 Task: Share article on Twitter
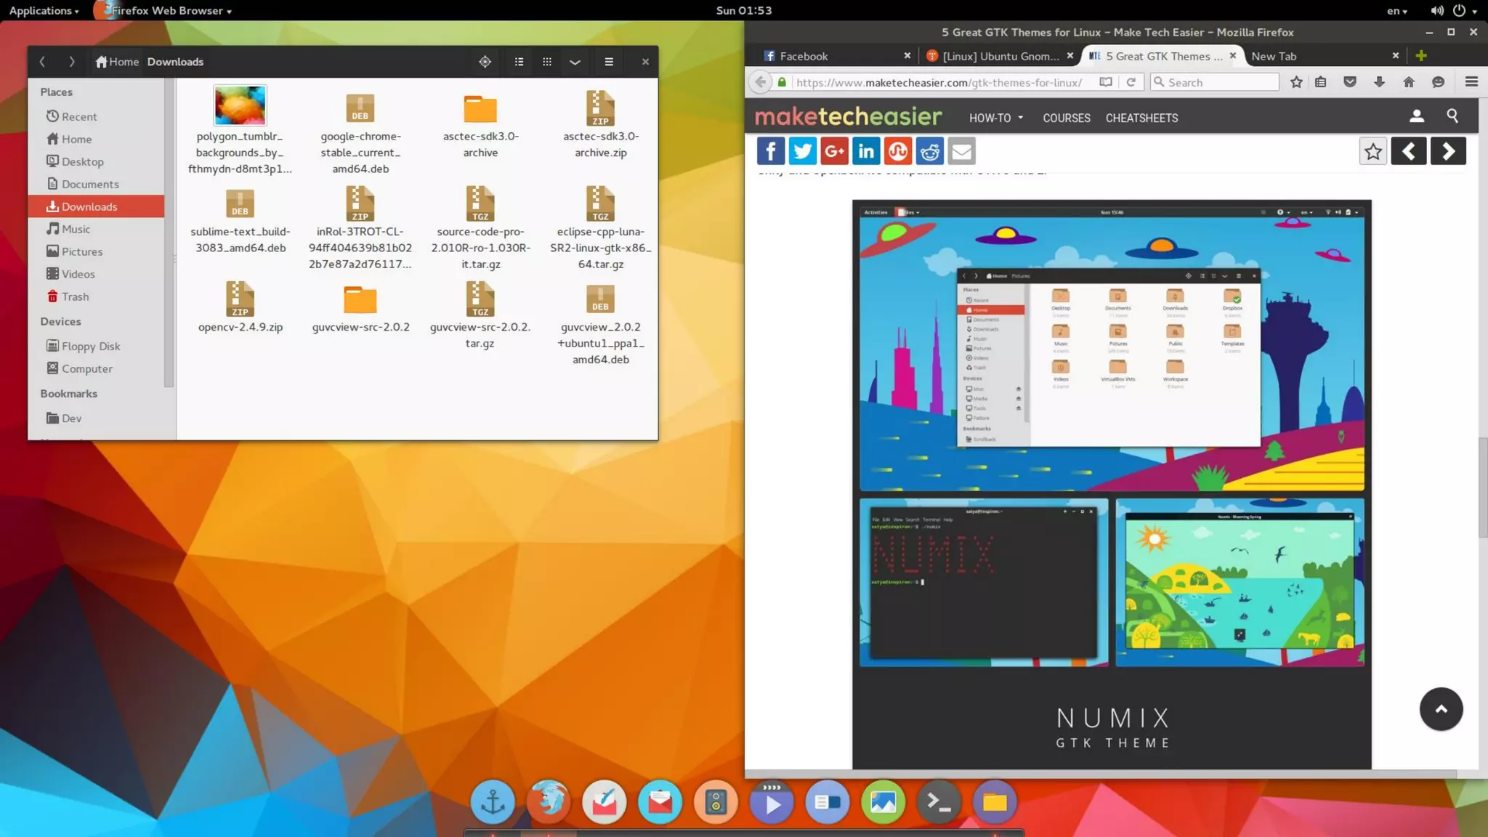point(802,151)
